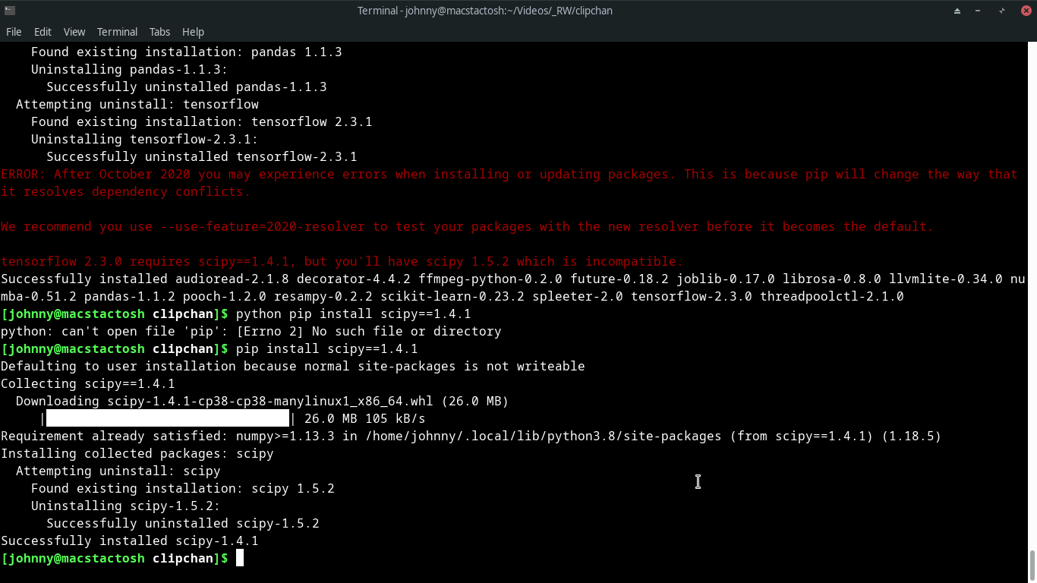Click 'Defaulting to user installation' line
This screenshot has height=583, width=1037.
pyautogui.click(x=292, y=366)
